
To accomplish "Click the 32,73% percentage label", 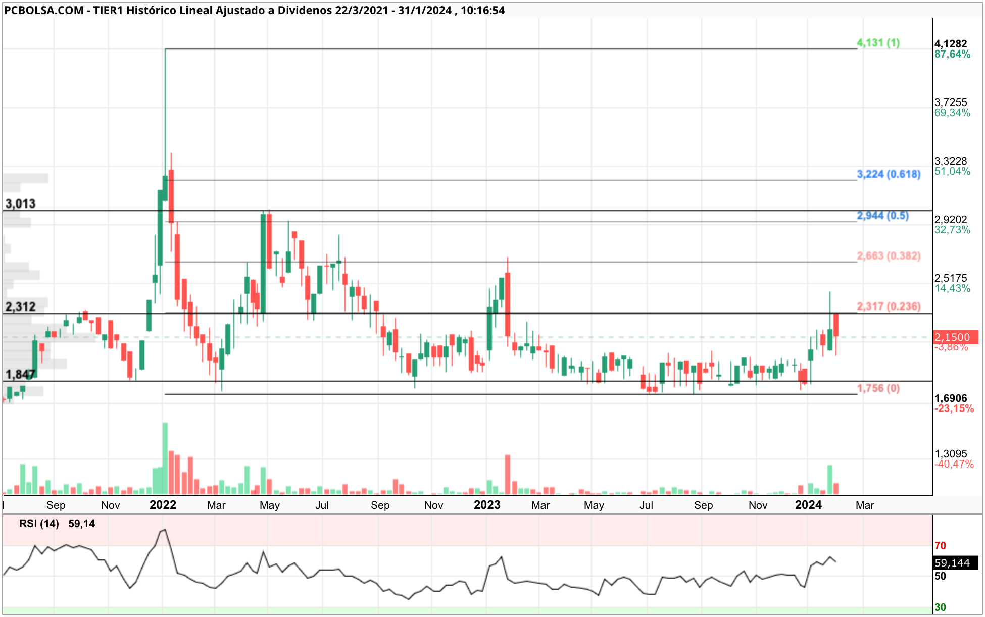I will tap(952, 230).
